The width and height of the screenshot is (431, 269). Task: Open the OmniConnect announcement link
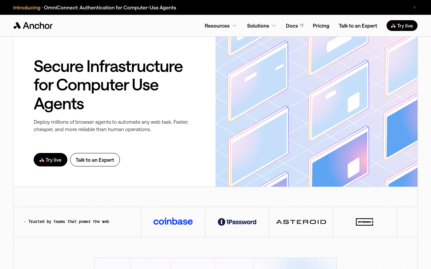point(95,7)
